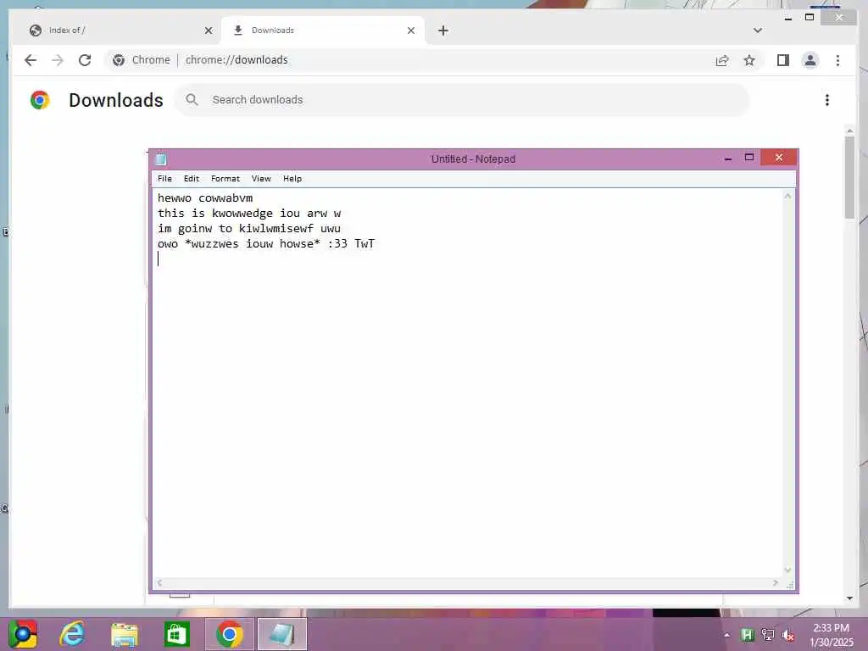Viewport: 868px width, 651px height.
Task: Click Notepad vertical scroll down arrow
Action: 787,570
